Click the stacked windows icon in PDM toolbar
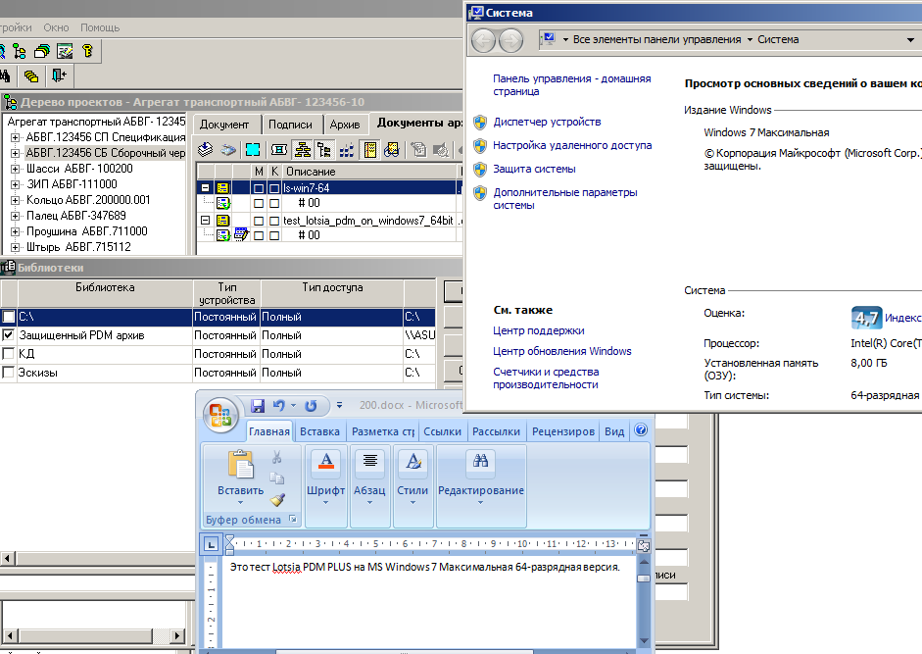This screenshot has height=654, width=922. pos(42,51)
